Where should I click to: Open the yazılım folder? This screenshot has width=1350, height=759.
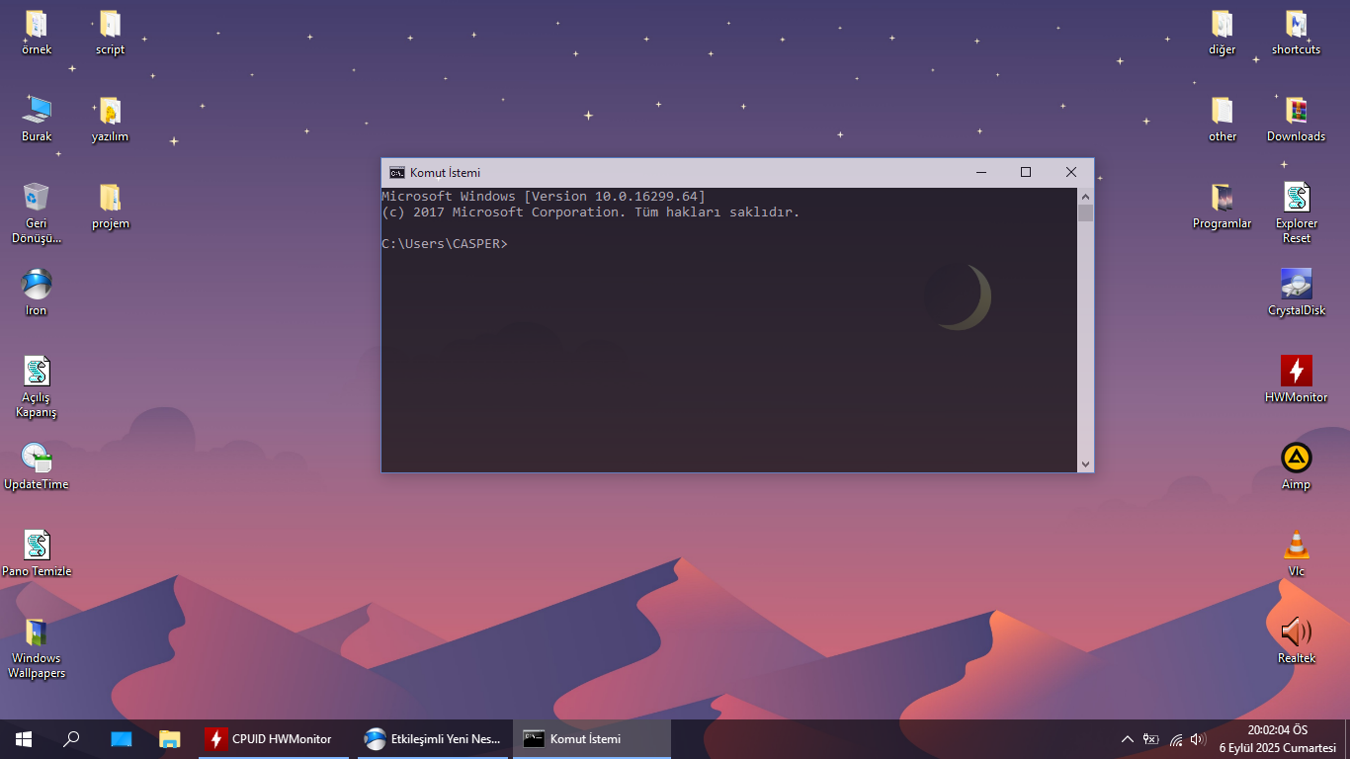coord(110,111)
